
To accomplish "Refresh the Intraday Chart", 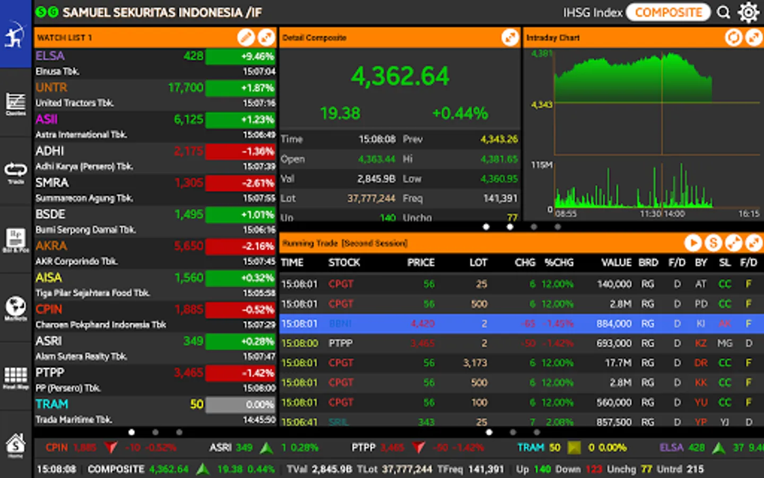I will coord(734,37).
